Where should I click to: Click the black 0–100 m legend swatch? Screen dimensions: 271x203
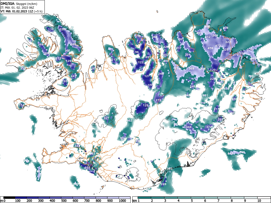coord(9,198)
